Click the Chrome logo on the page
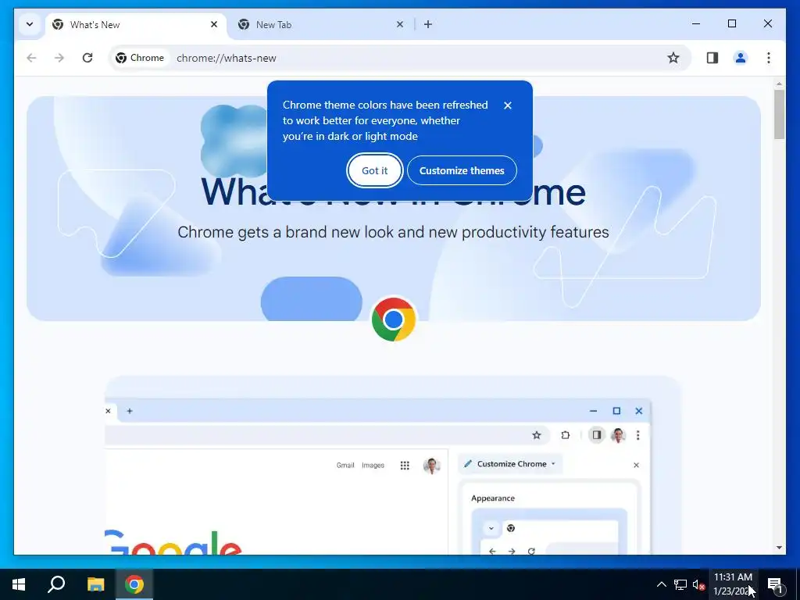This screenshot has width=800, height=600. coord(394,320)
